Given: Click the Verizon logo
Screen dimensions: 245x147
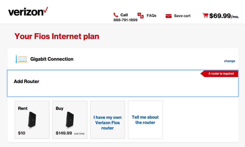Looking at the screenshot, I should pyautogui.click(x=28, y=11).
